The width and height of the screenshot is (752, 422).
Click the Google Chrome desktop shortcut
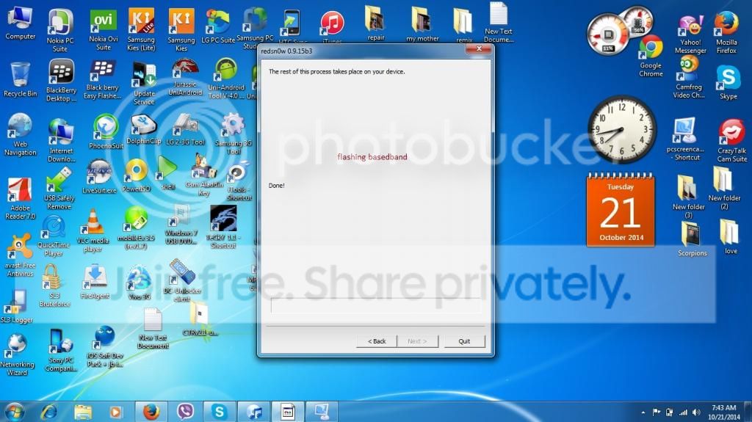[651, 51]
